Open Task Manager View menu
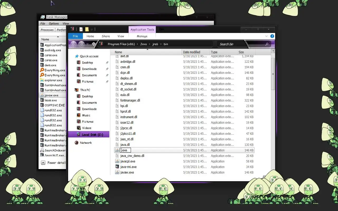 [66, 23]
